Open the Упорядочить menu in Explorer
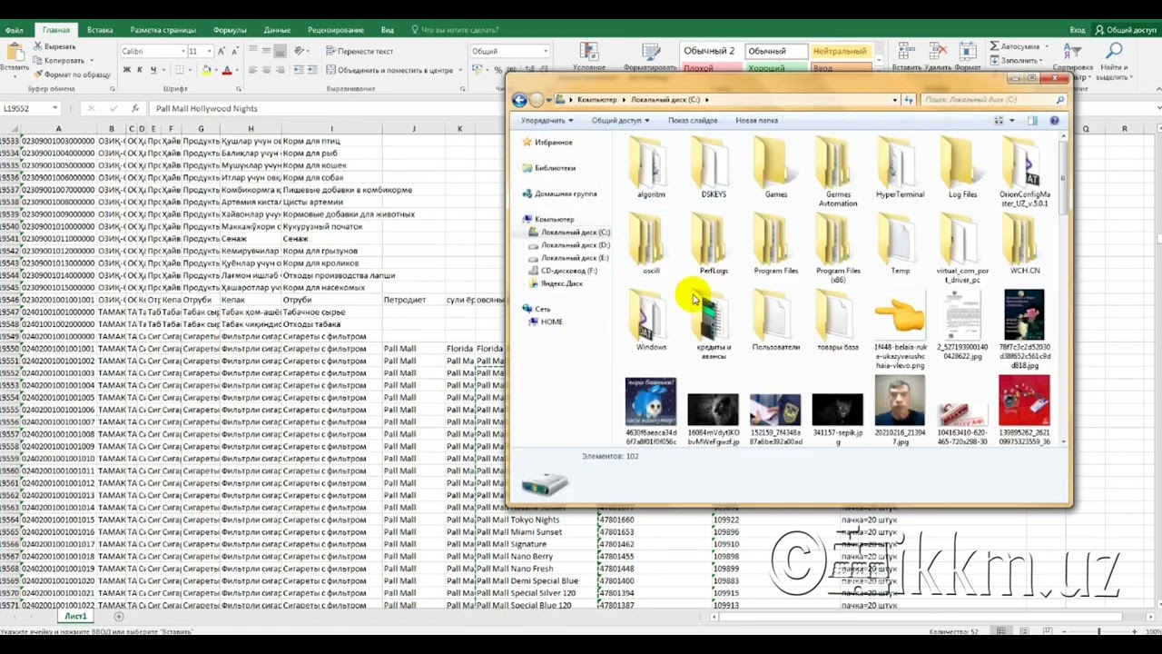This screenshot has height=654, width=1162. (x=547, y=120)
